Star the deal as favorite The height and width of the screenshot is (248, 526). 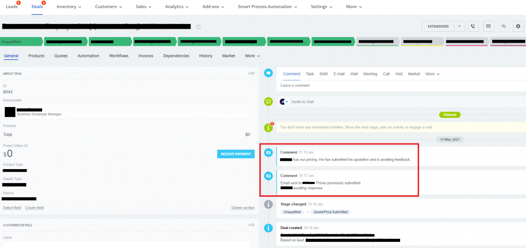[x=199, y=27]
